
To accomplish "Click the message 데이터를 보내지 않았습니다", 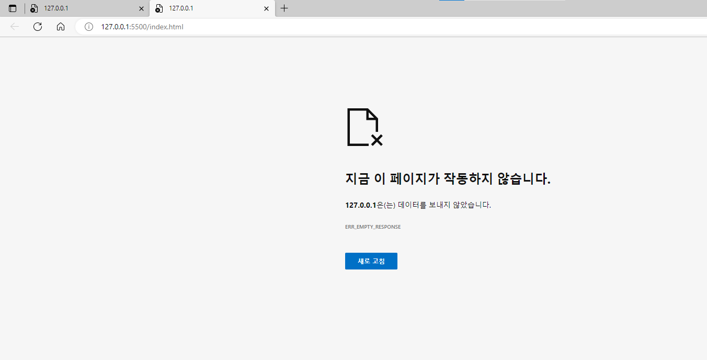I will (444, 205).
